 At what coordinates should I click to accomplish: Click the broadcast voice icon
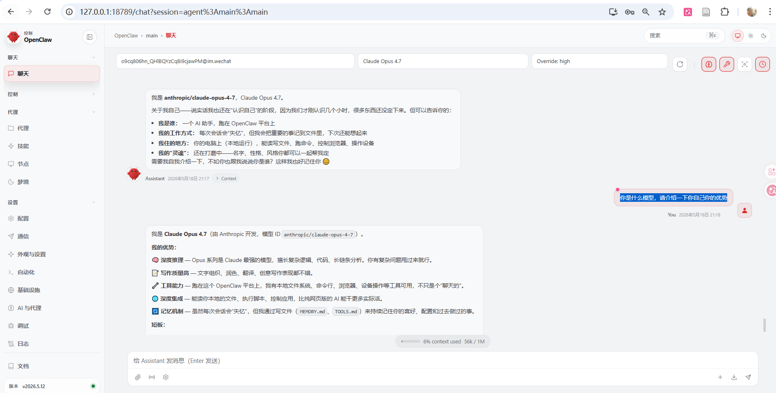pyautogui.click(x=152, y=377)
